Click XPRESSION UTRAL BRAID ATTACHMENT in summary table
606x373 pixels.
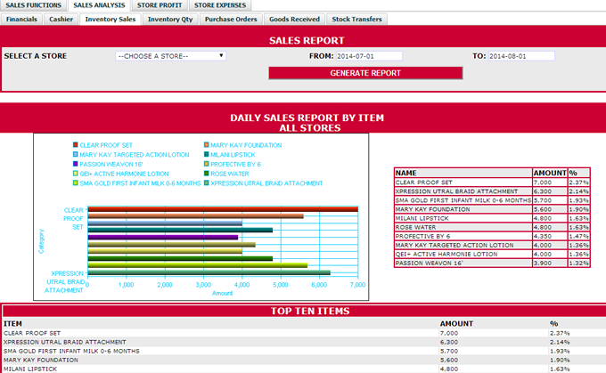pyautogui.click(x=456, y=191)
